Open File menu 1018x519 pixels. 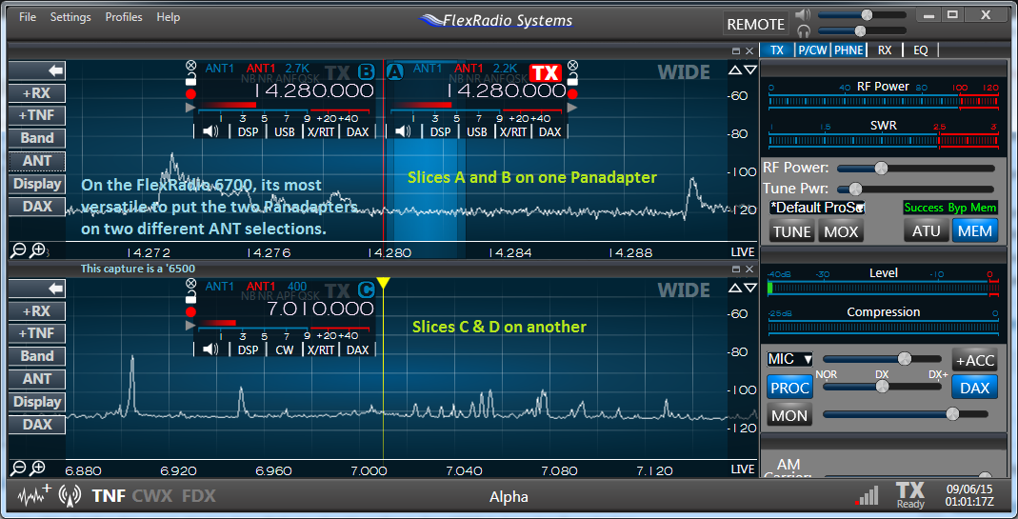point(28,17)
